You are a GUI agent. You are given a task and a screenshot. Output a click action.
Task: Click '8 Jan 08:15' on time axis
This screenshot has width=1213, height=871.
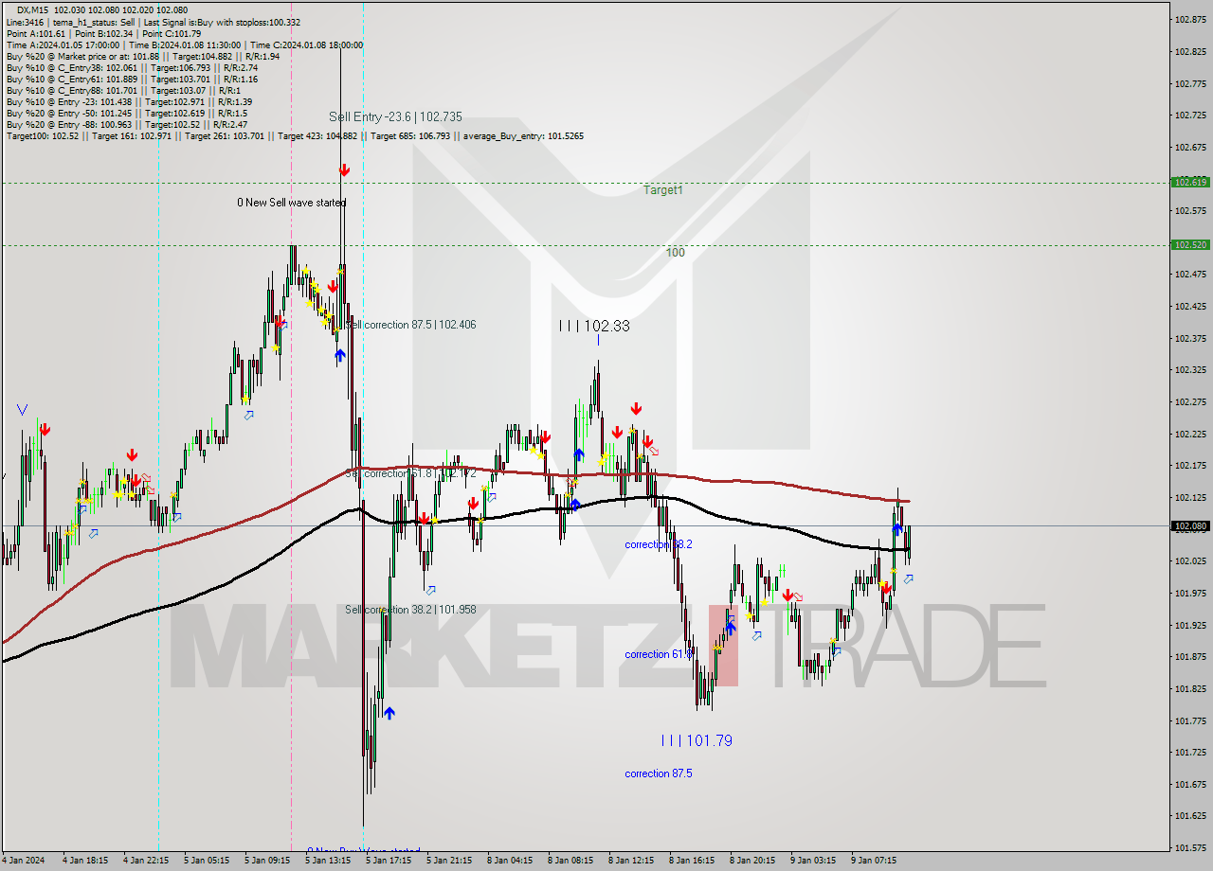570,861
